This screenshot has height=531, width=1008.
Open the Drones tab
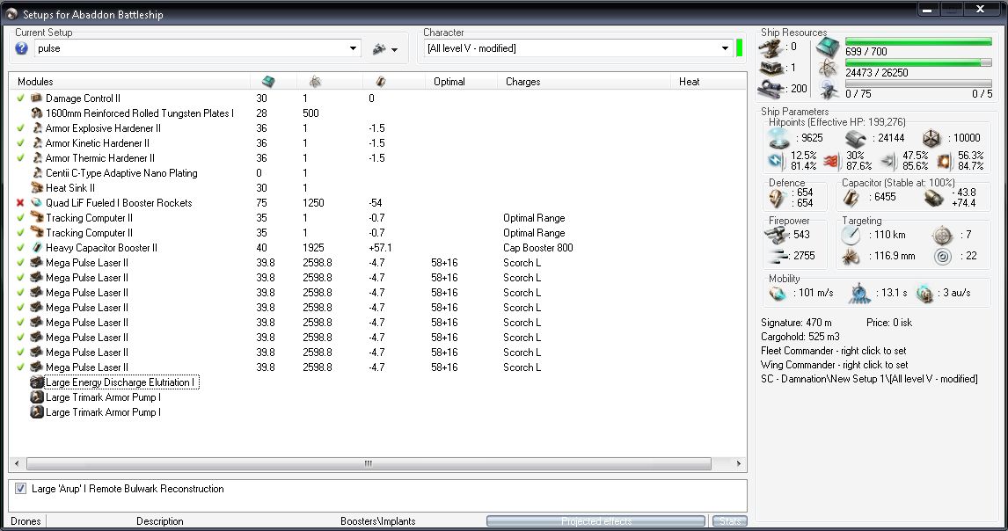(x=26, y=521)
